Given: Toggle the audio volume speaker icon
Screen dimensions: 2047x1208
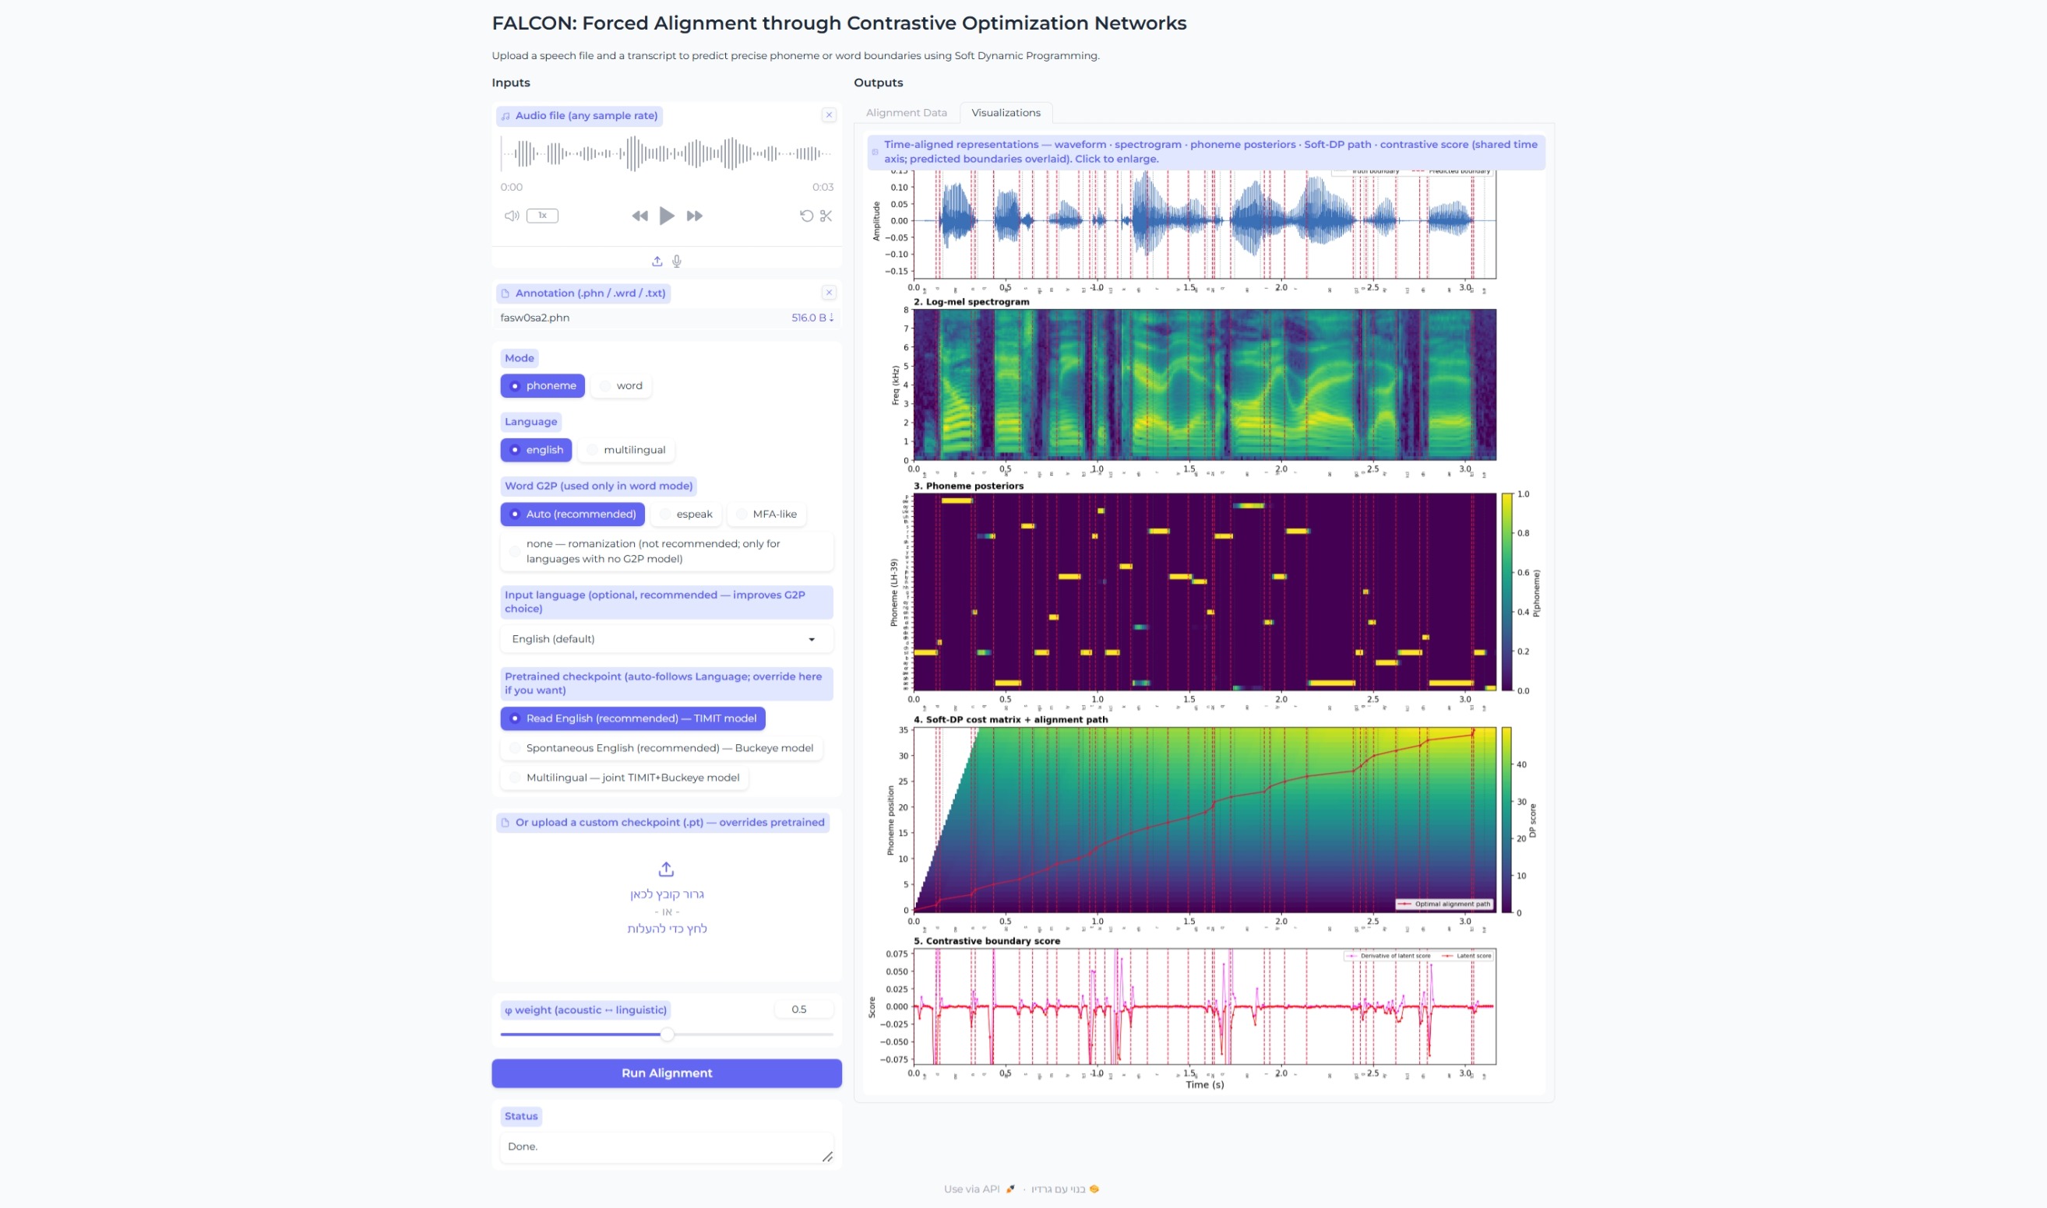Looking at the screenshot, I should [x=512, y=216].
